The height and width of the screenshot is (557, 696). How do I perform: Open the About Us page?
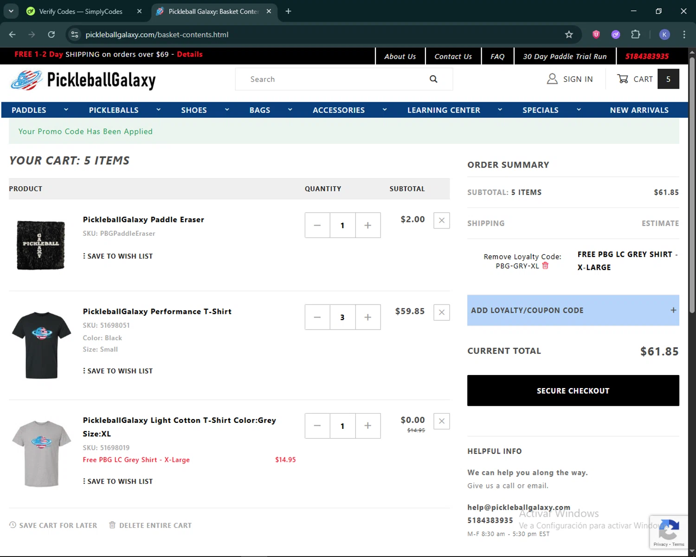(400, 56)
